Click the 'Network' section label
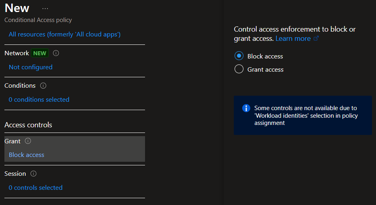 click(16, 53)
